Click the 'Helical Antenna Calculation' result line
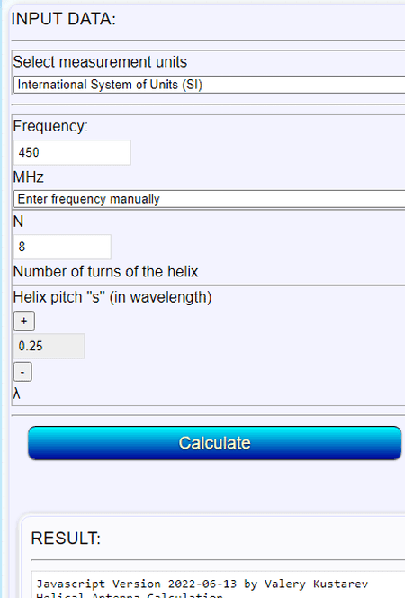405x598 pixels. pos(130,595)
